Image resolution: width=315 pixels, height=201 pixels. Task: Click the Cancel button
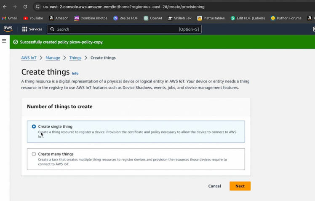[x=214, y=186]
